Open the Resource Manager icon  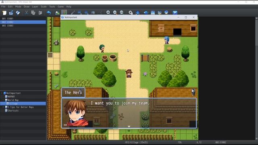coord(160,12)
